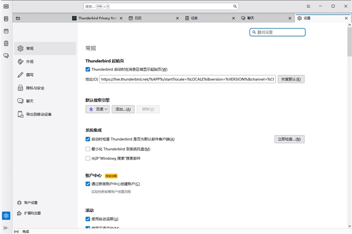Select 常规 settings category
Viewport: 352px width, 234px height.
(45, 49)
